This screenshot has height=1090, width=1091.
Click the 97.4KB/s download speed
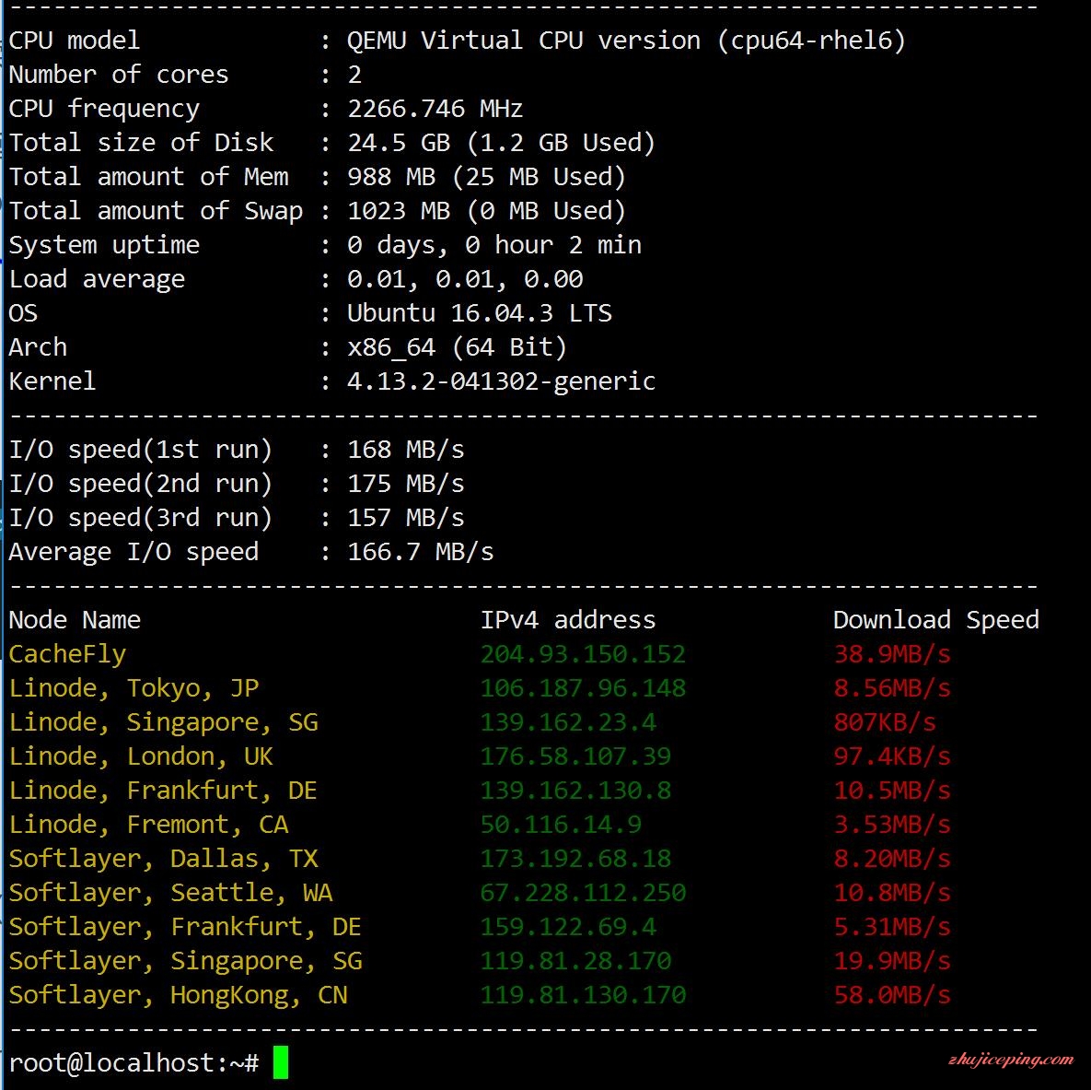892,756
